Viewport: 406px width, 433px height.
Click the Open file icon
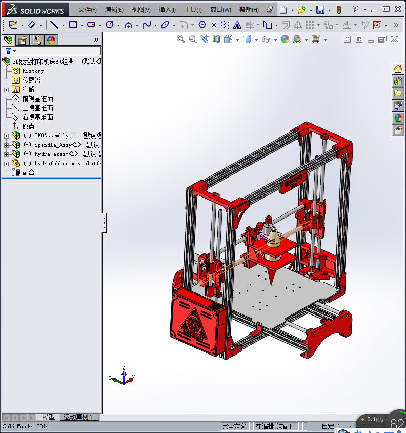point(301,10)
